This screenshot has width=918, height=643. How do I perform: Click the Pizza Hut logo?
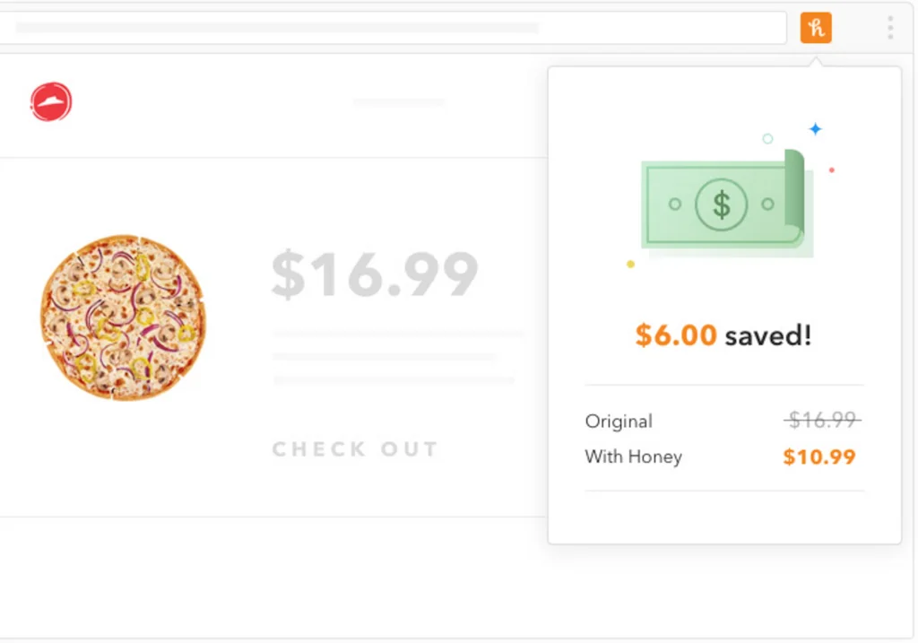(x=51, y=102)
